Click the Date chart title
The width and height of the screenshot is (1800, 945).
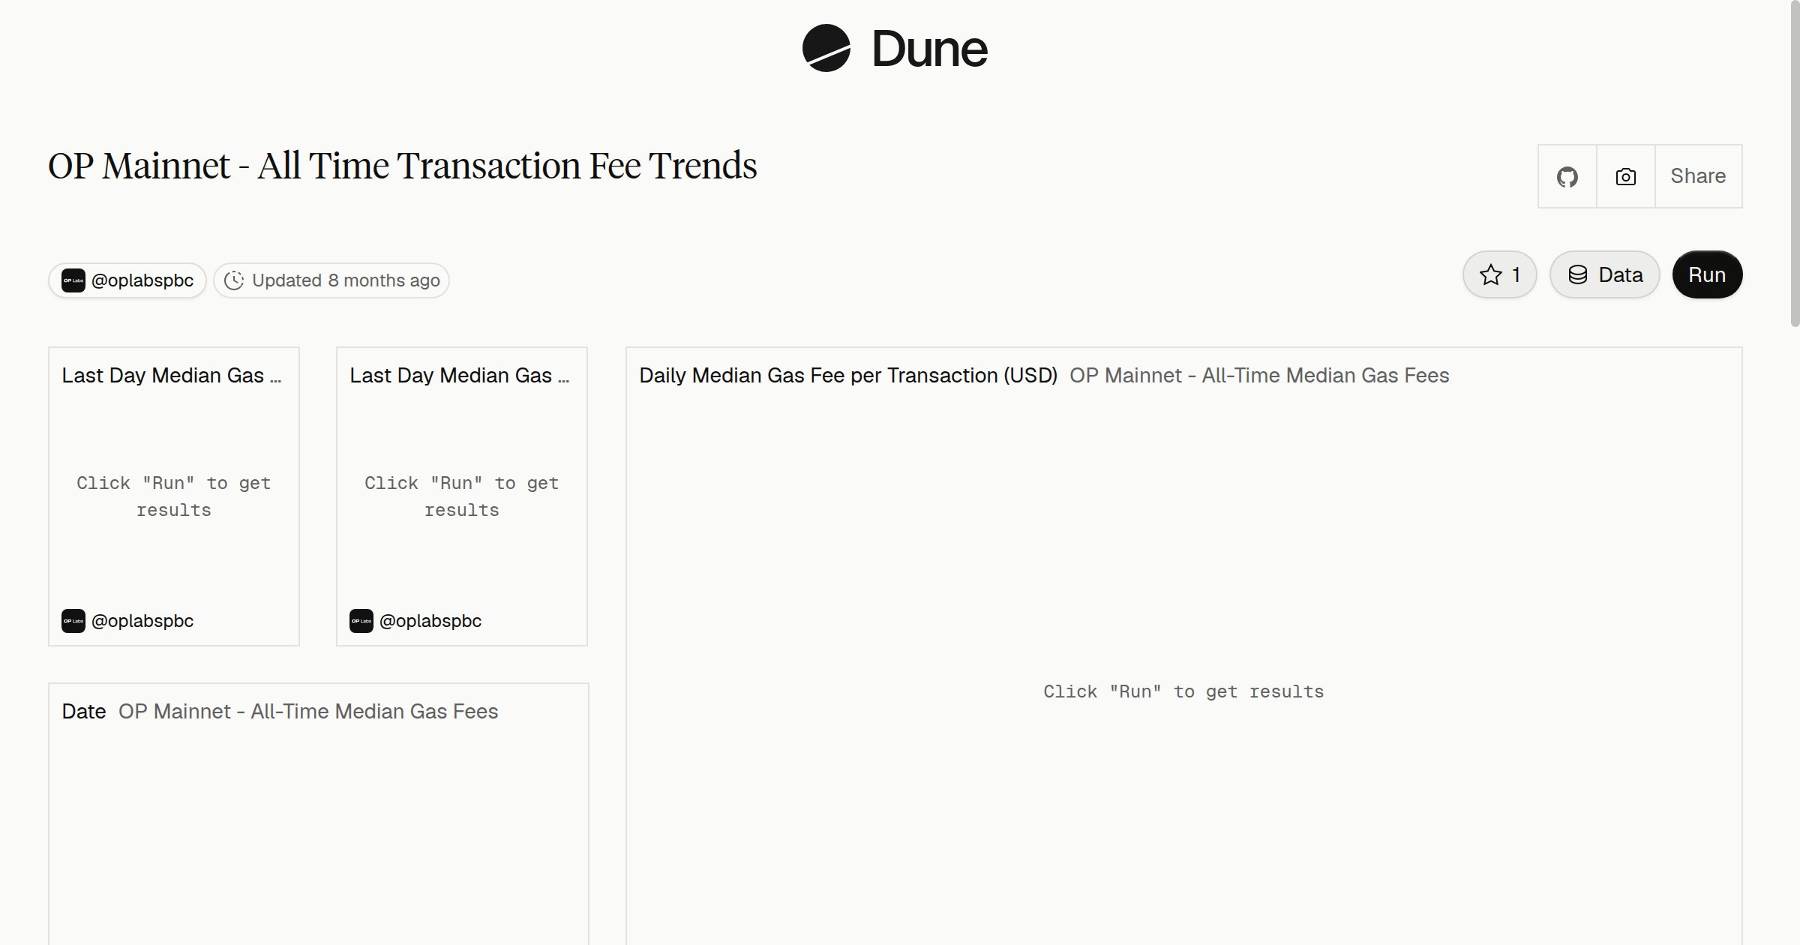pos(84,711)
